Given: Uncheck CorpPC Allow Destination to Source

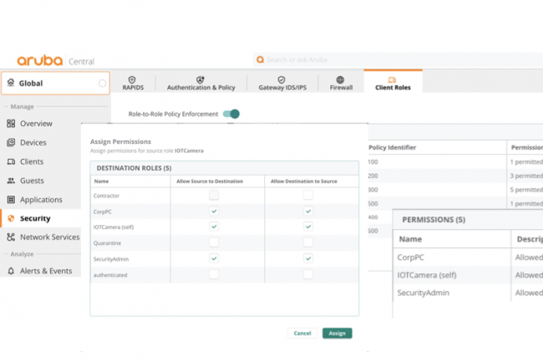Looking at the screenshot, I should pos(308,210).
